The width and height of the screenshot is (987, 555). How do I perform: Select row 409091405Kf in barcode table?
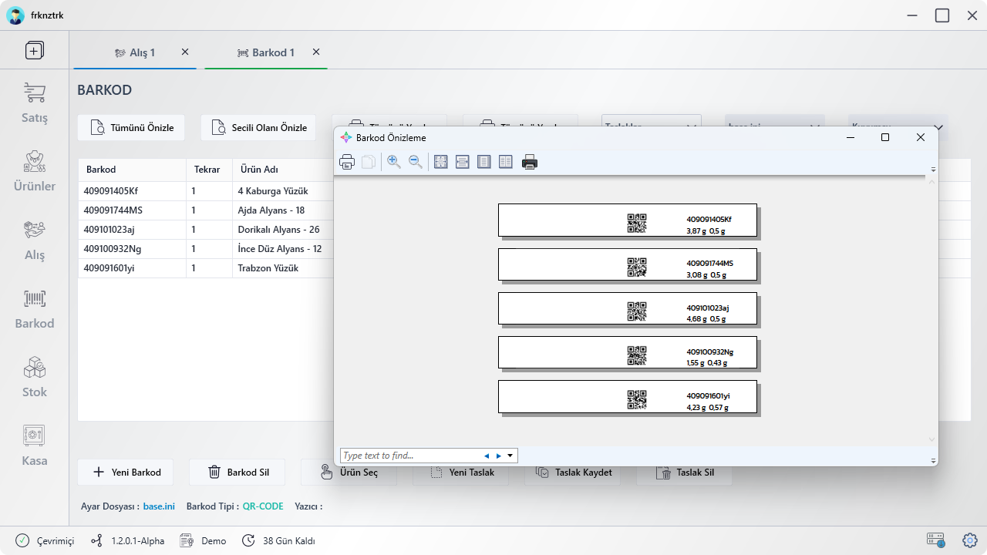click(x=206, y=191)
